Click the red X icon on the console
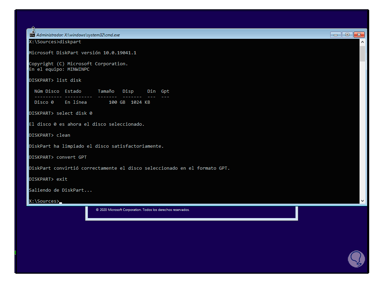 point(359,35)
